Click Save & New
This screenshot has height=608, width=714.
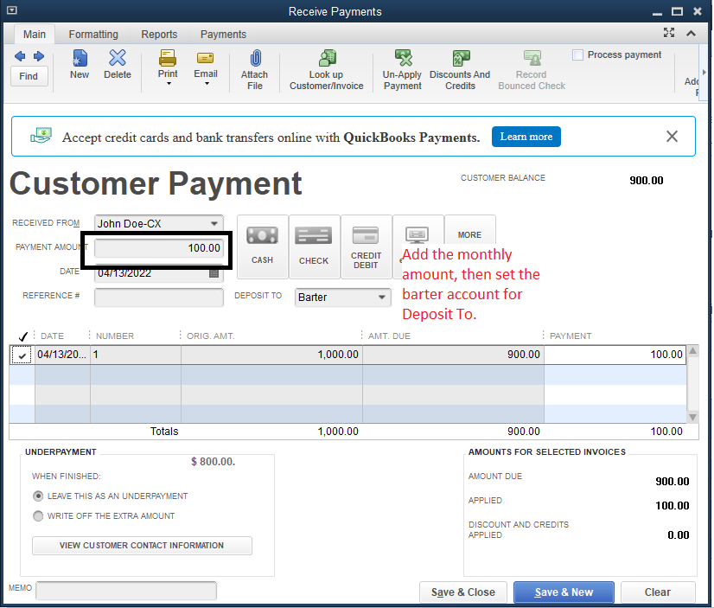pos(564,592)
